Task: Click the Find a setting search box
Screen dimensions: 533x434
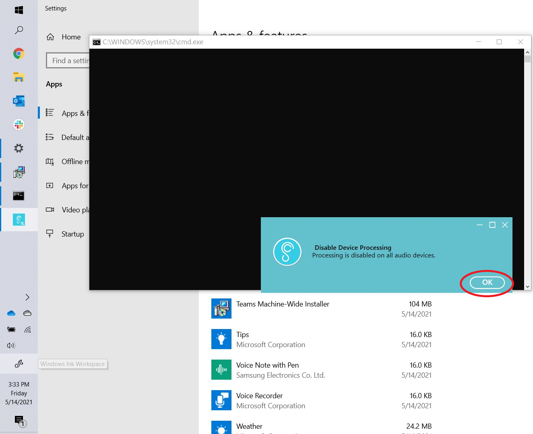Action: [68, 61]
